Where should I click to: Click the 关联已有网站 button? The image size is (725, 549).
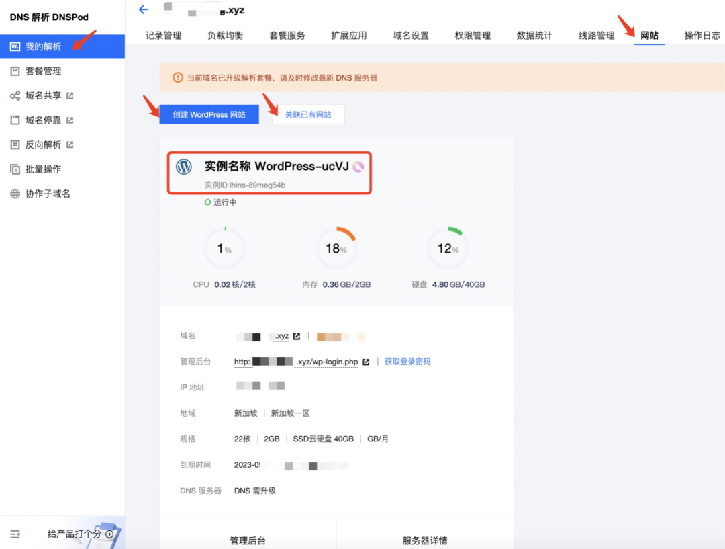308,114
